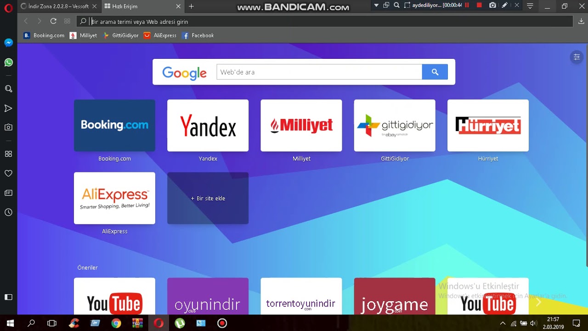The height and width of the screenshot is (331, 588).
Task: Click the + Bir site ekle tile
Action: (208, 198)
